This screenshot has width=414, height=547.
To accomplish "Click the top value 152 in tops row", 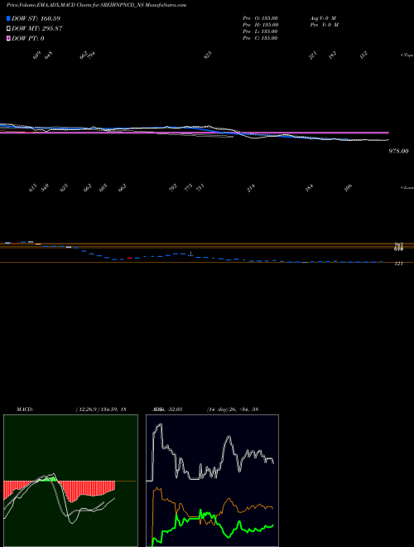I will click(363, 56).
